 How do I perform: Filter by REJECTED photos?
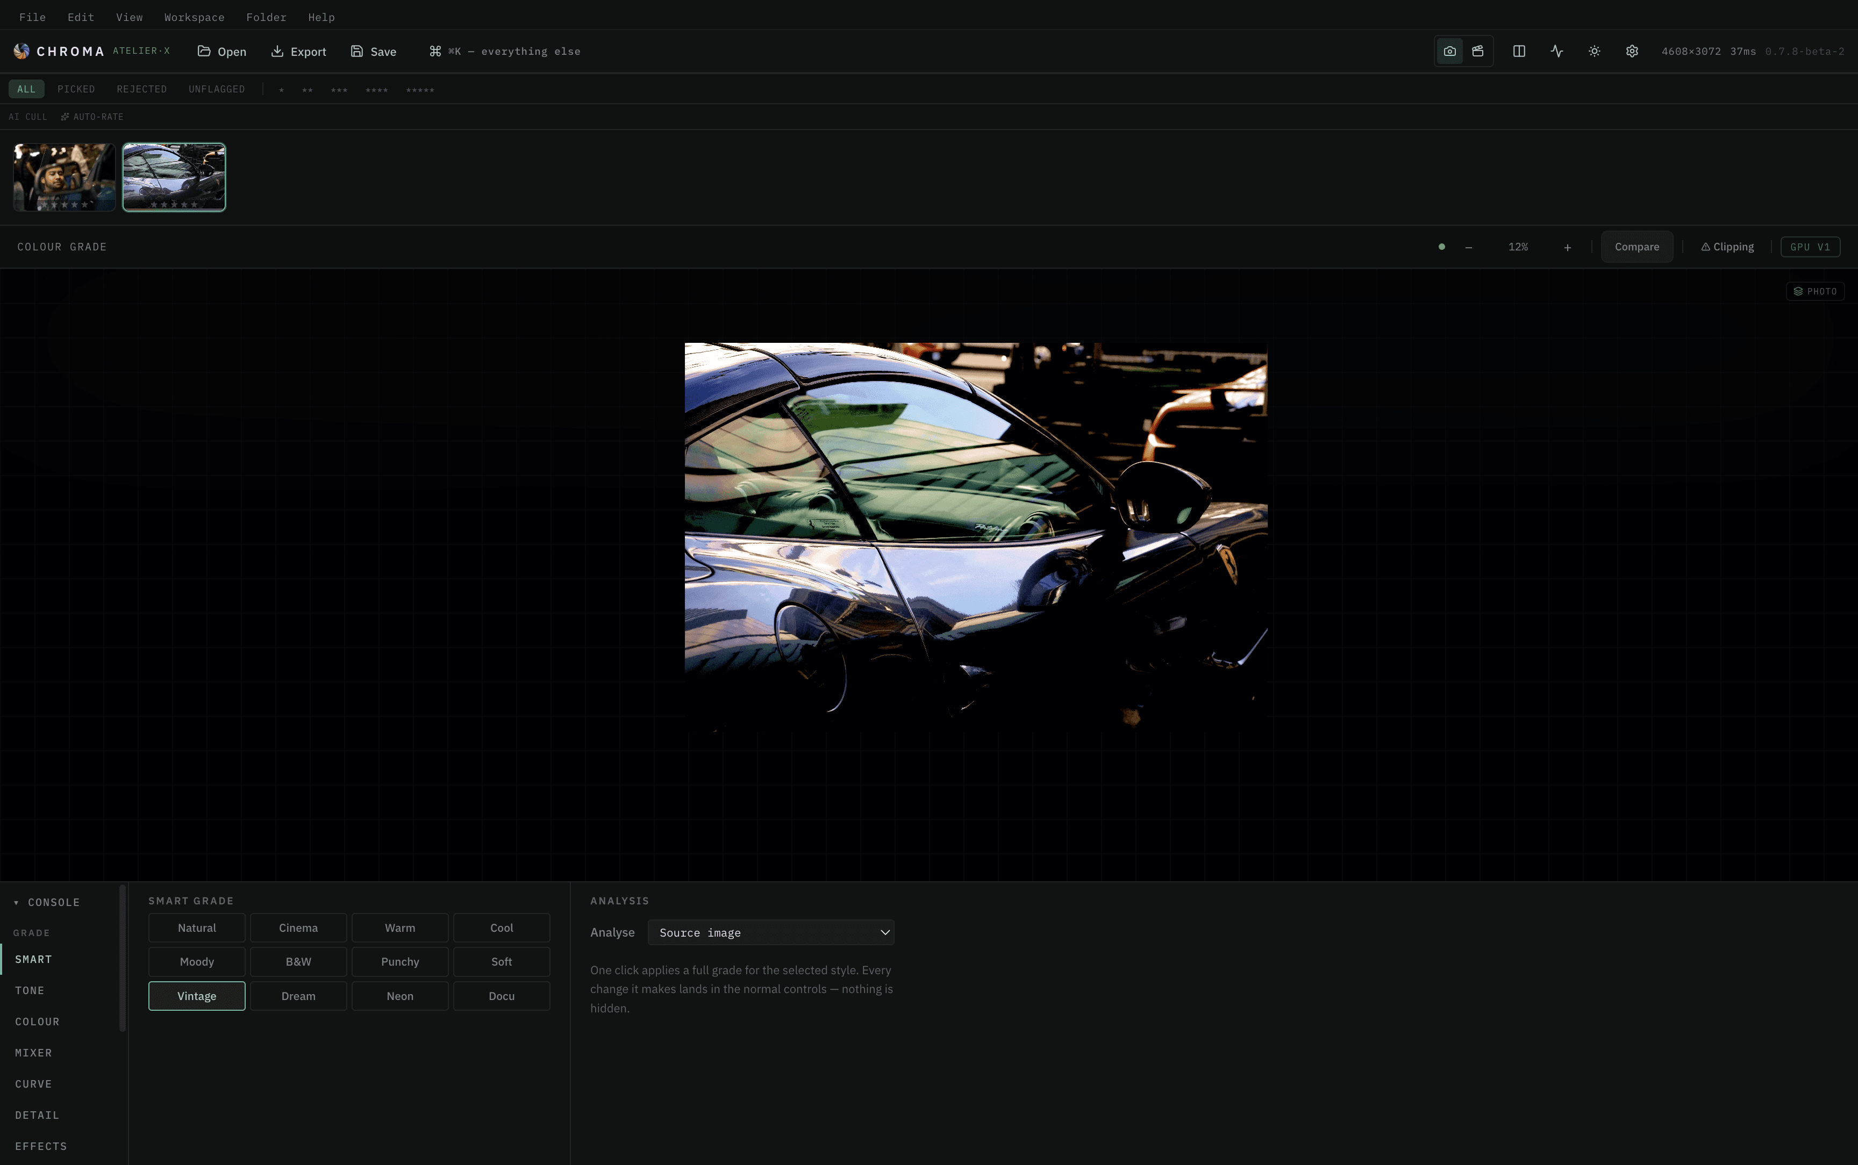142,89
